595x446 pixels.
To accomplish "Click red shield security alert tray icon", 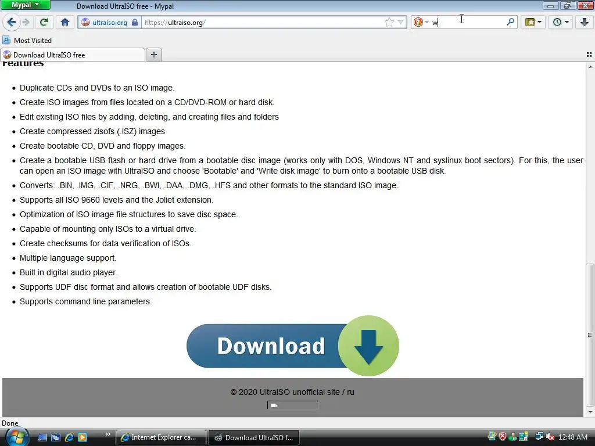I will 503,437.
